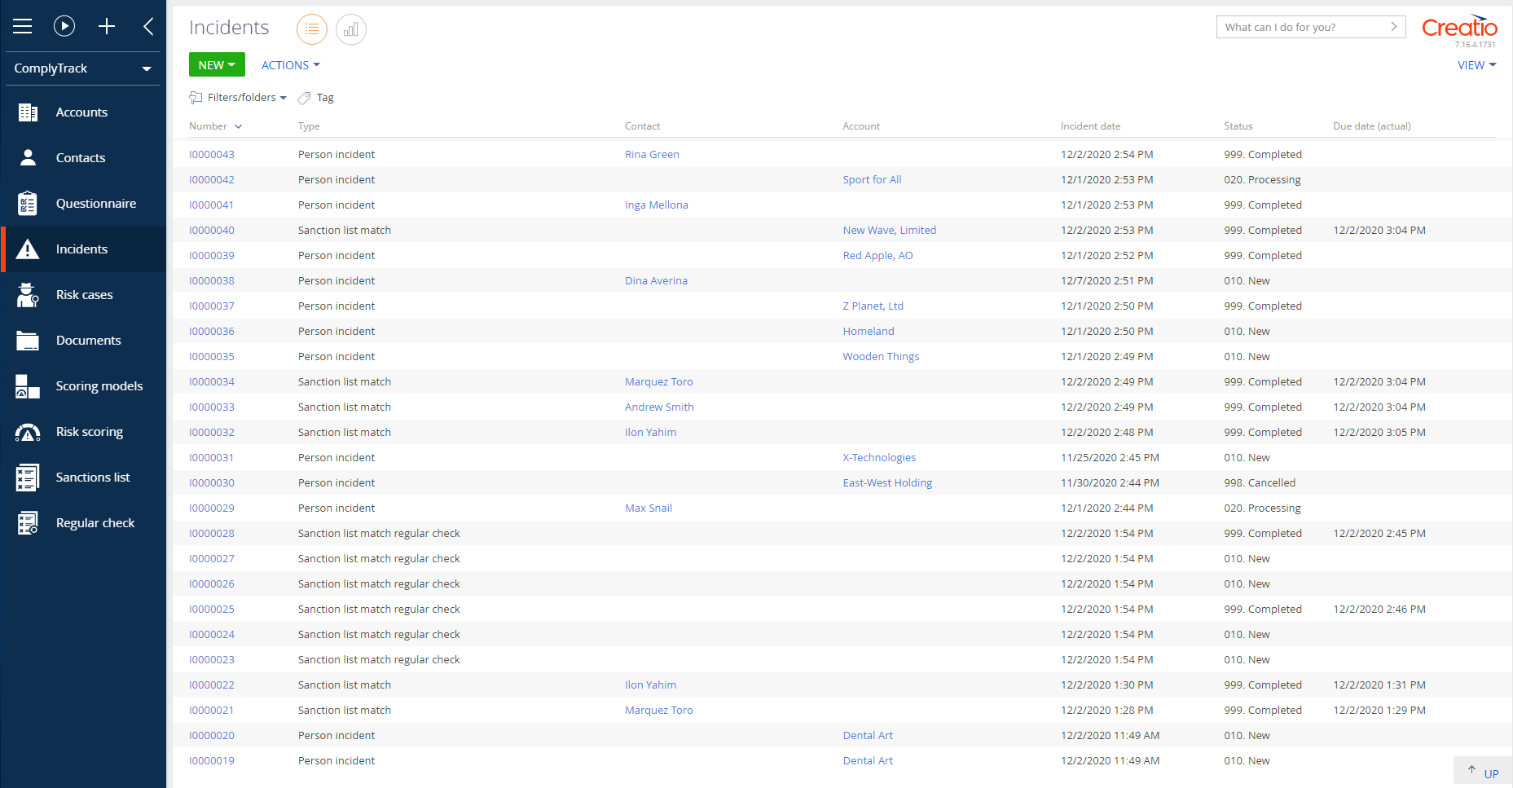Switch to list view icon

311,29
